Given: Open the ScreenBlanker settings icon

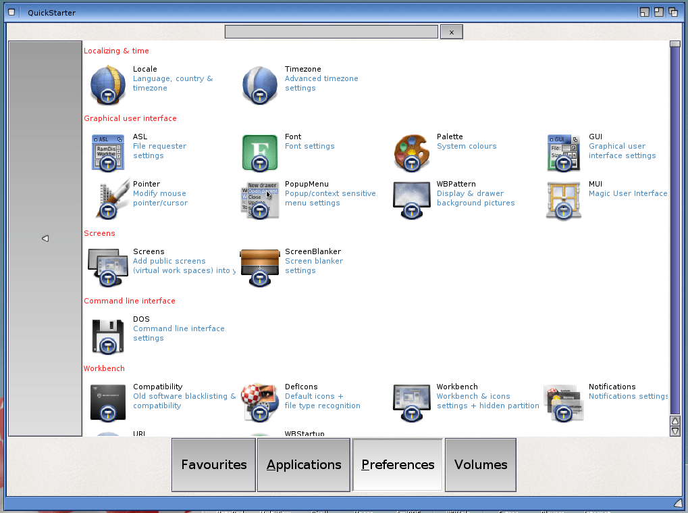Looking at the screenshot, I should 260,267.
